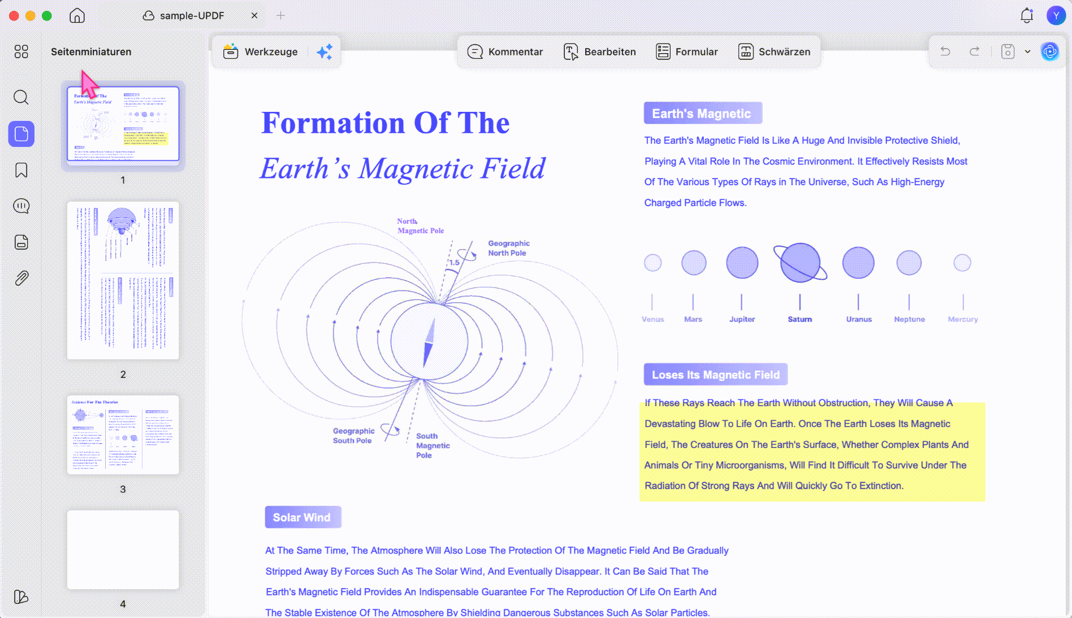Image resolution: width=1072 pixels, height=618 pixels.
Task: Click the compass needle in the diagram
Action: click(429, 342)
